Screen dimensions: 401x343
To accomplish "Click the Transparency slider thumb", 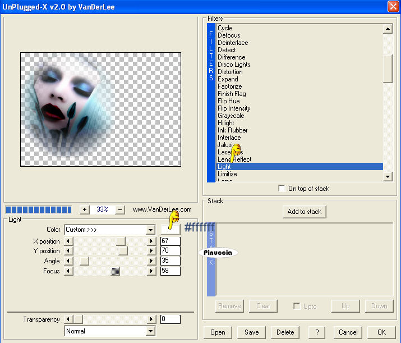I will 79,319.
